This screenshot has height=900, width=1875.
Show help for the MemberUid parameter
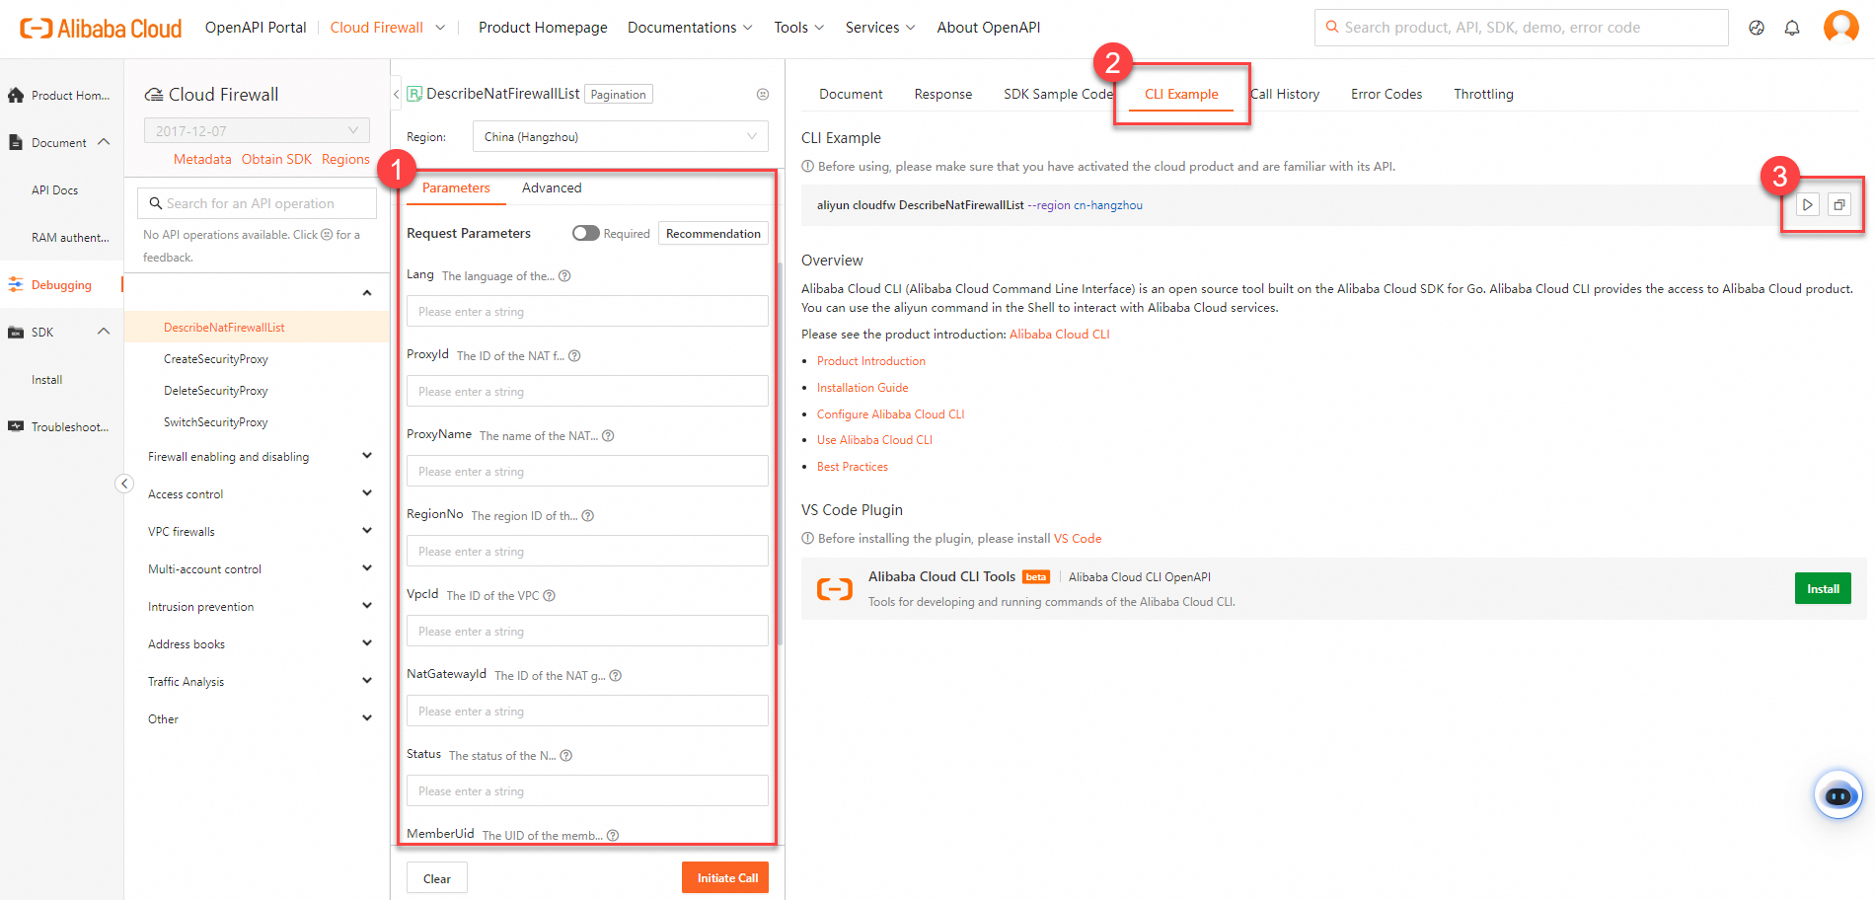click(613, 836)
